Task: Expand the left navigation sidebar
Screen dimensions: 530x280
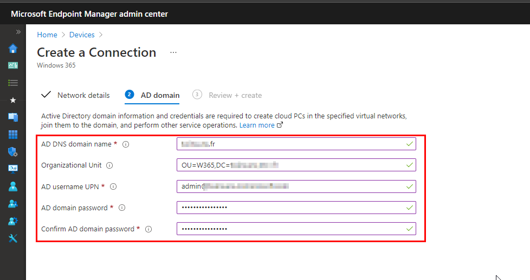Action: click(18, 32)
